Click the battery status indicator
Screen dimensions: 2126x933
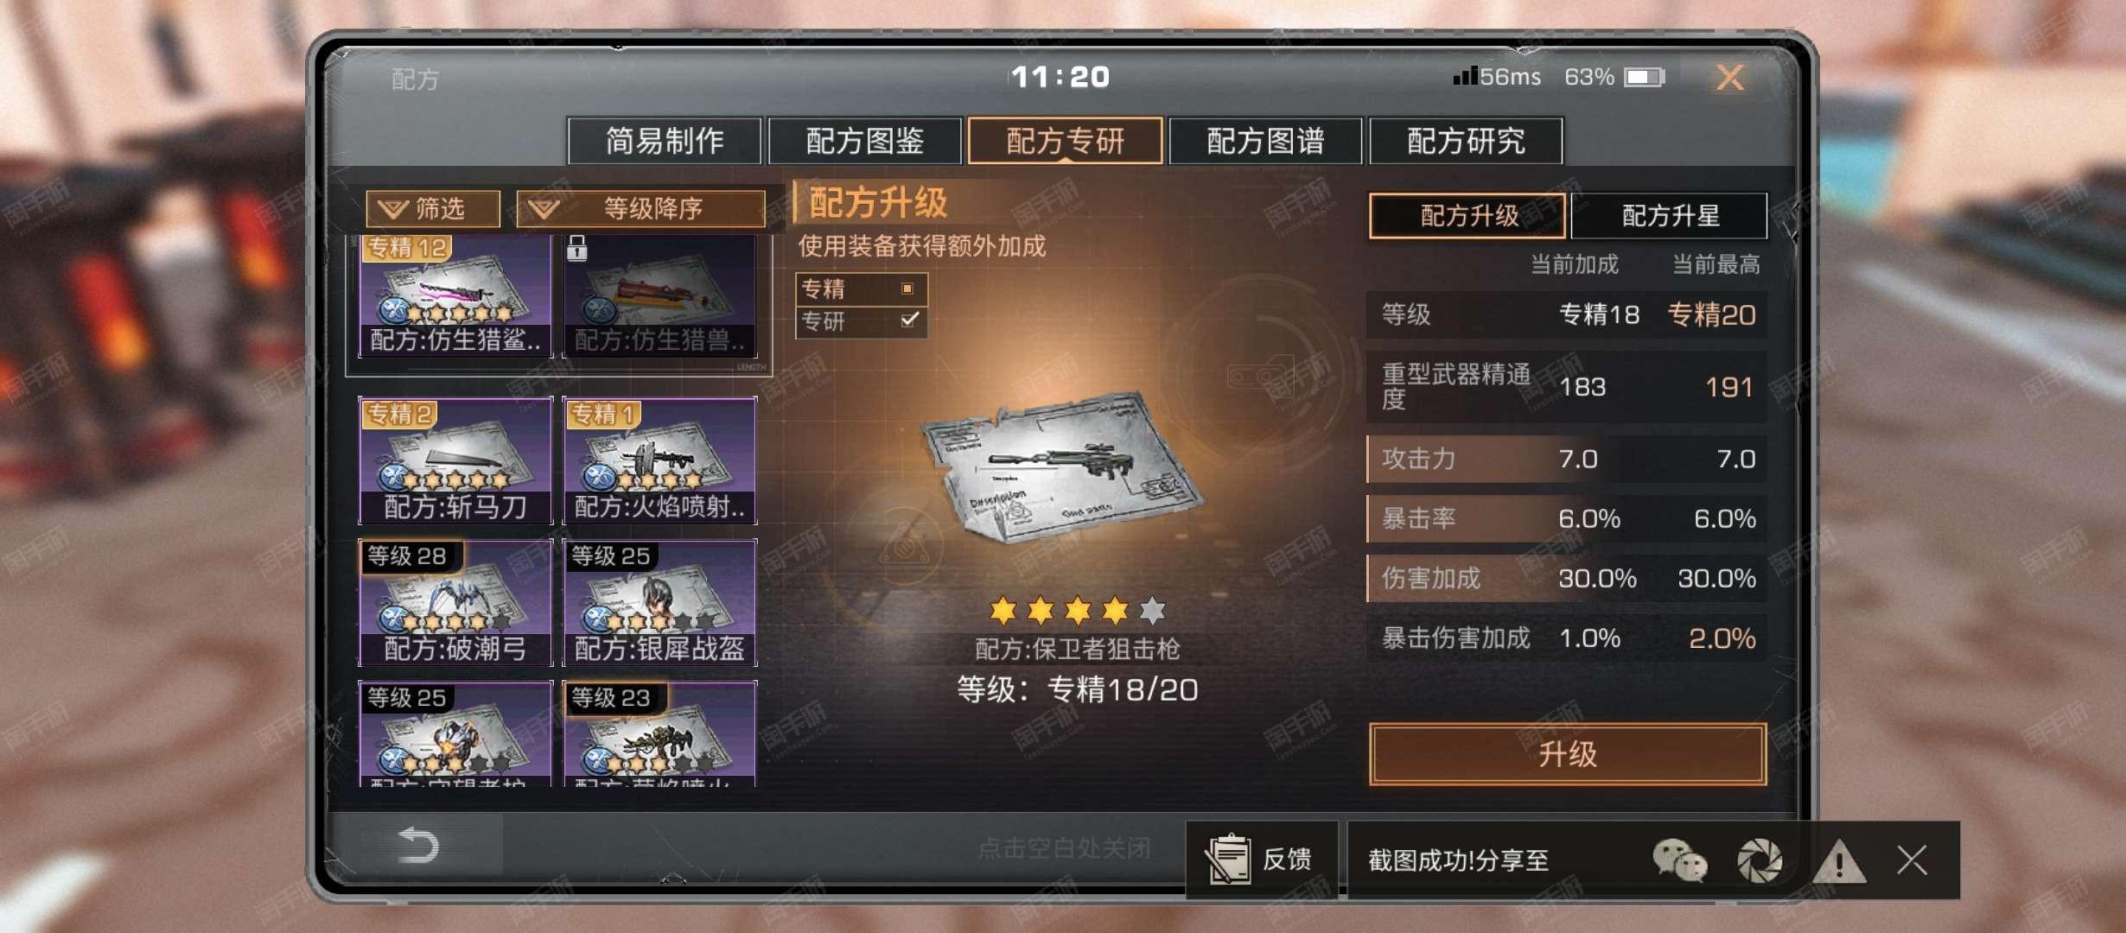coord(1644,78)
